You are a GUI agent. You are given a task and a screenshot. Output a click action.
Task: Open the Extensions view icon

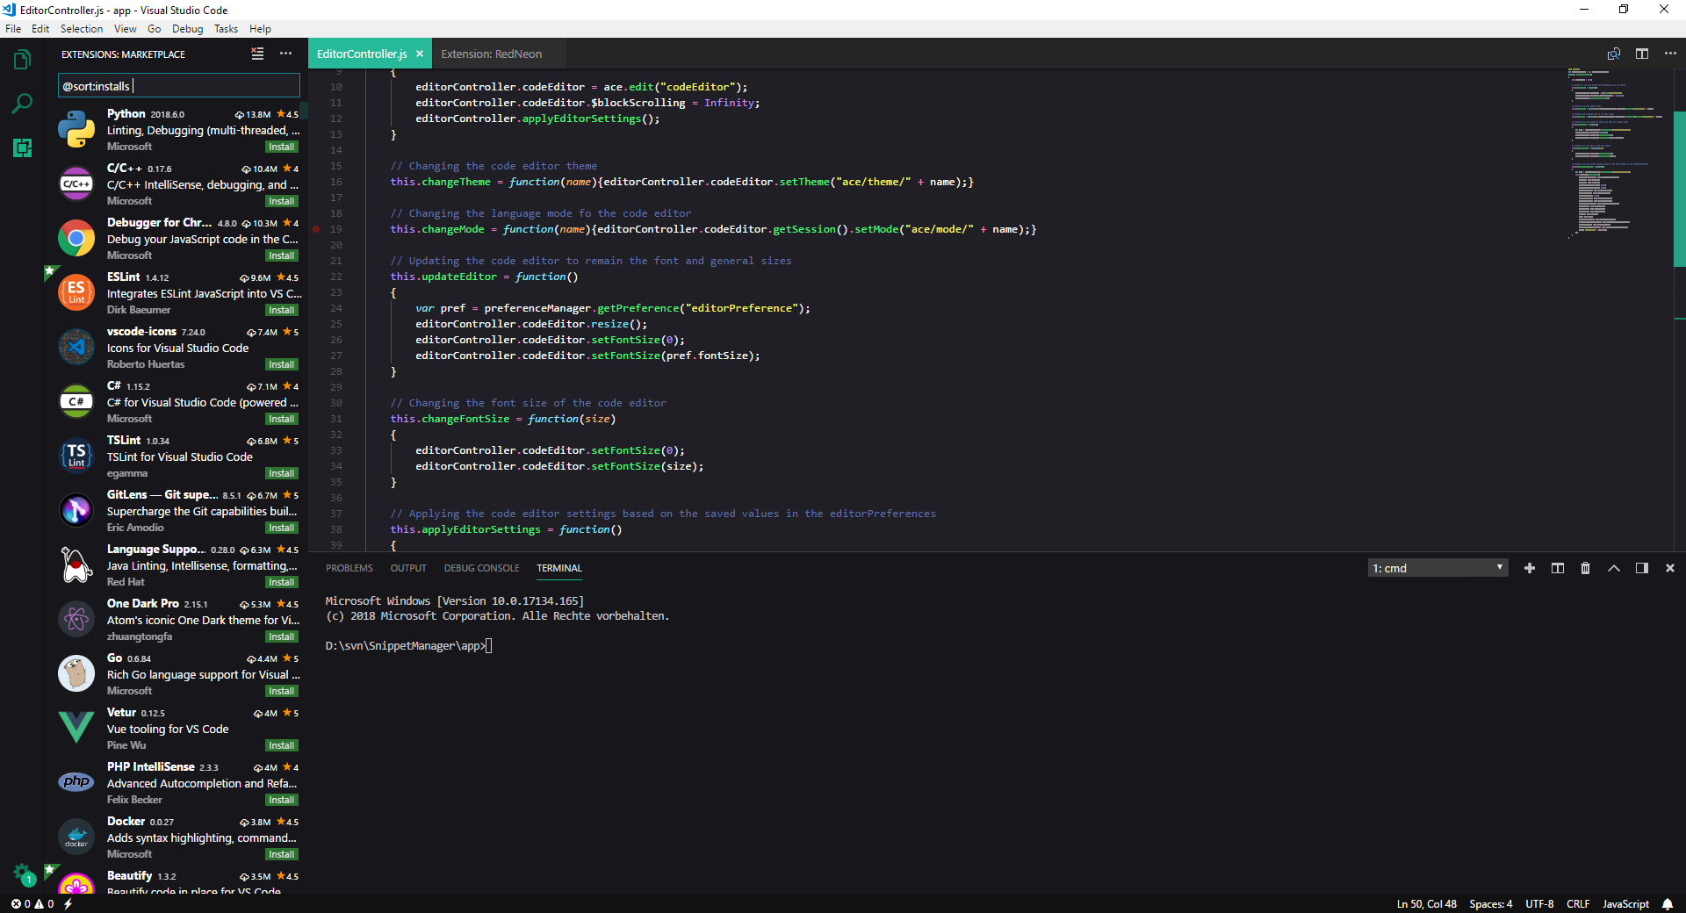[22, 147]
